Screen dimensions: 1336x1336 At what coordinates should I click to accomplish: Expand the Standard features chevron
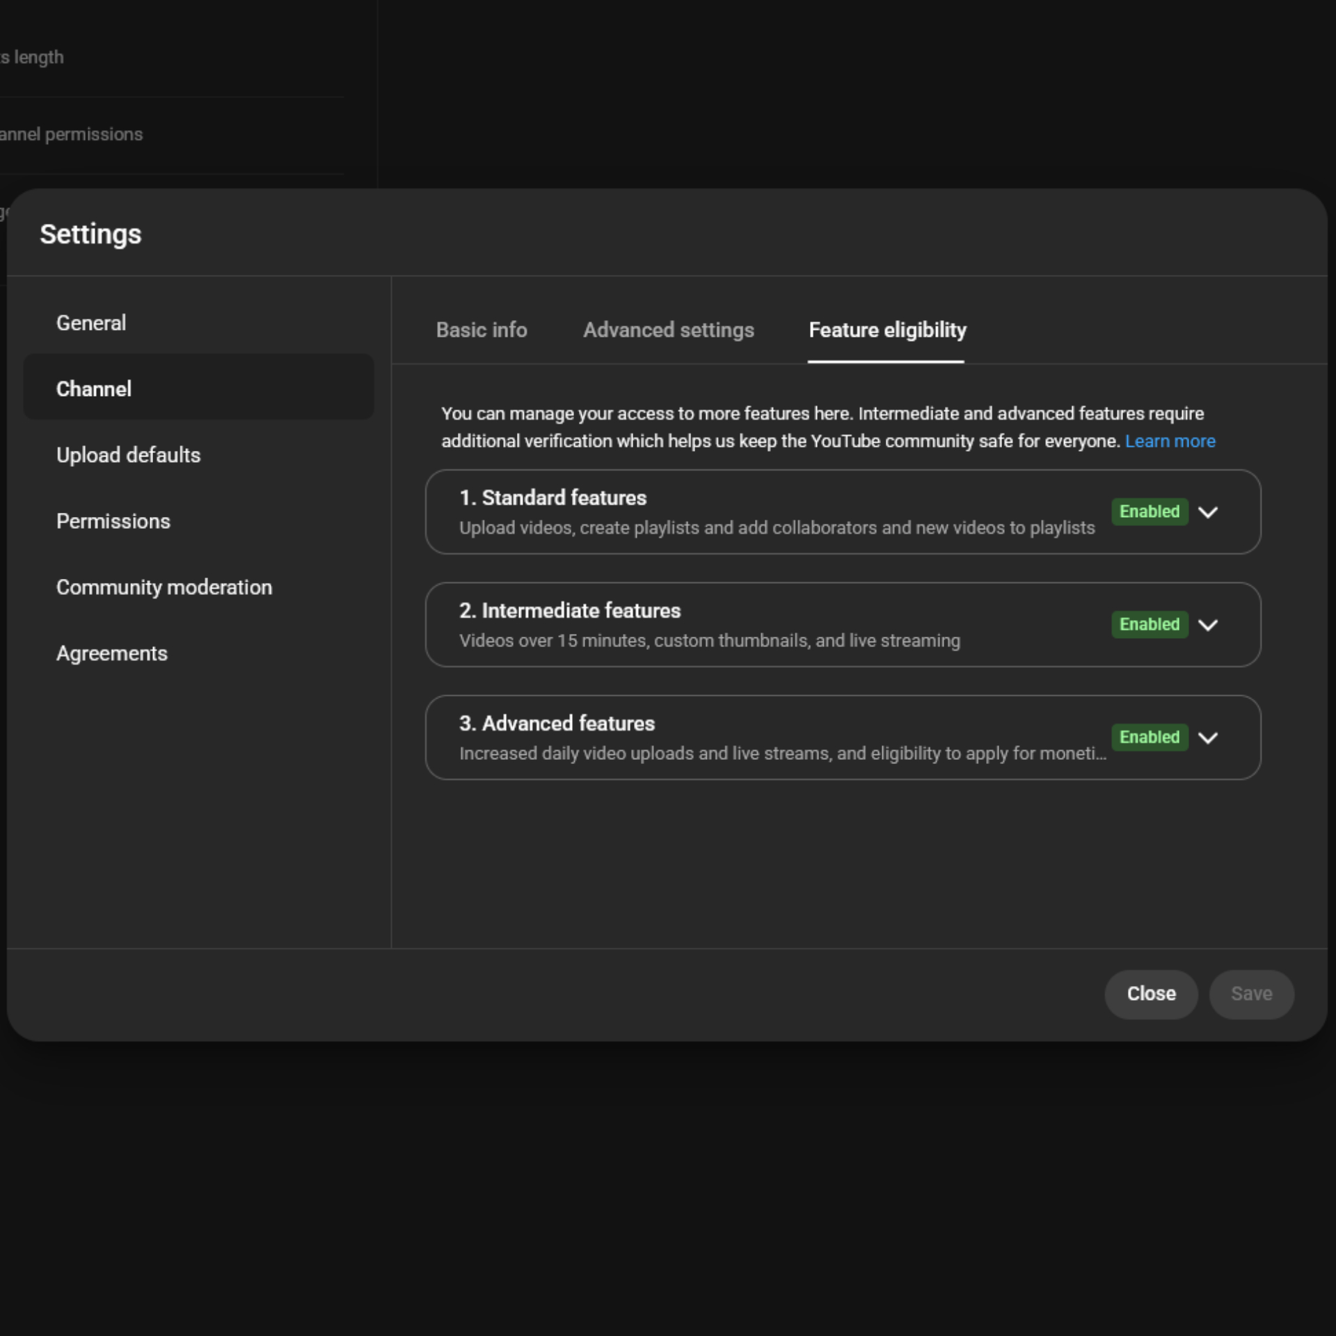click(x=1208, y=512)
